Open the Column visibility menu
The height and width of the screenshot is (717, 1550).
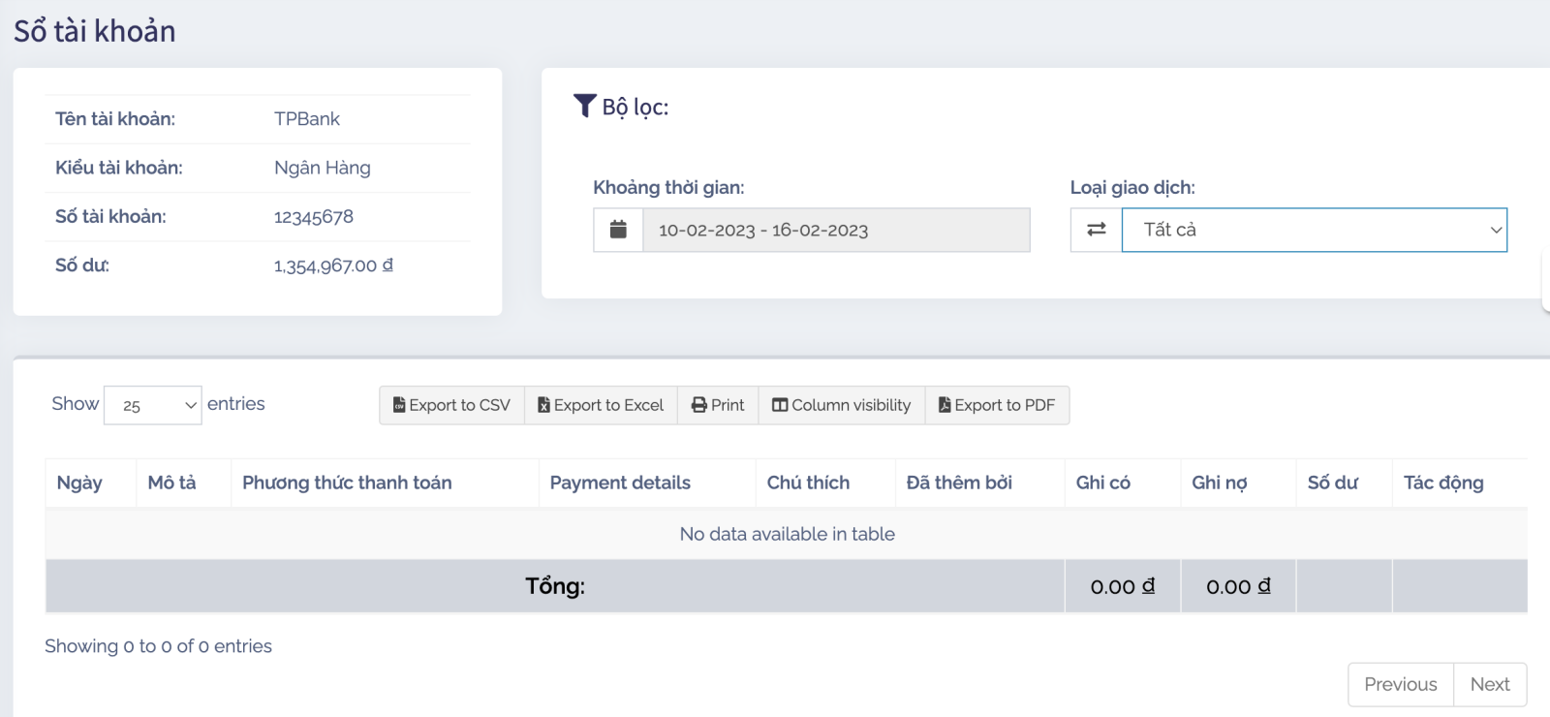(841, 405)
